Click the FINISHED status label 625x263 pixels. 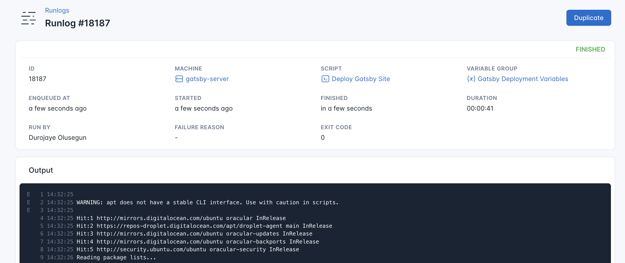click(590, 49)
